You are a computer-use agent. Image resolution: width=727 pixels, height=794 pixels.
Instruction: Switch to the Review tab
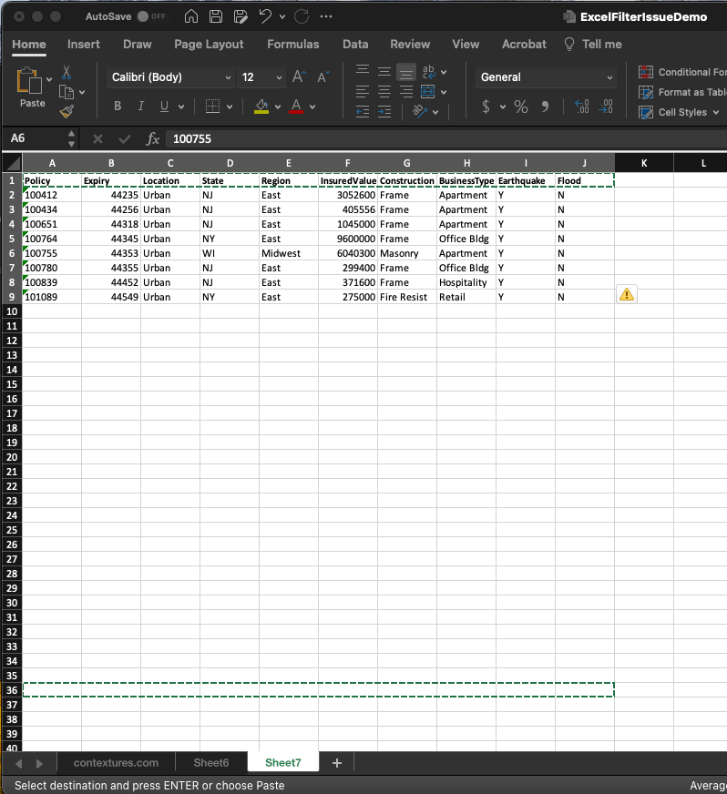[410, 44]
